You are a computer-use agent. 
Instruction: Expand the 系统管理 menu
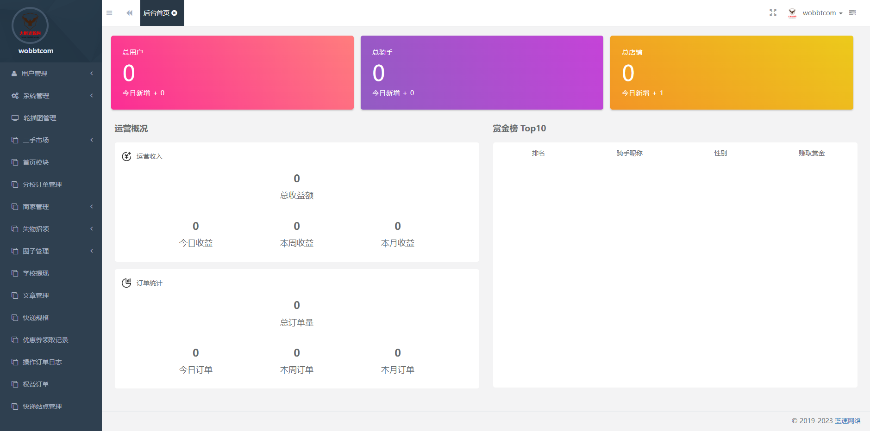[50, 96]
